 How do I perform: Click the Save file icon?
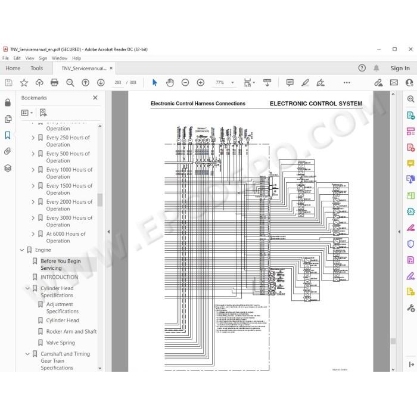click(x=8, y=83)
